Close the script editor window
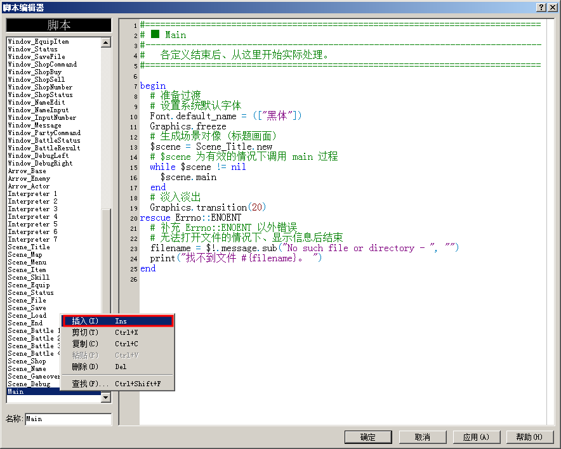 (x=552, y=7)
